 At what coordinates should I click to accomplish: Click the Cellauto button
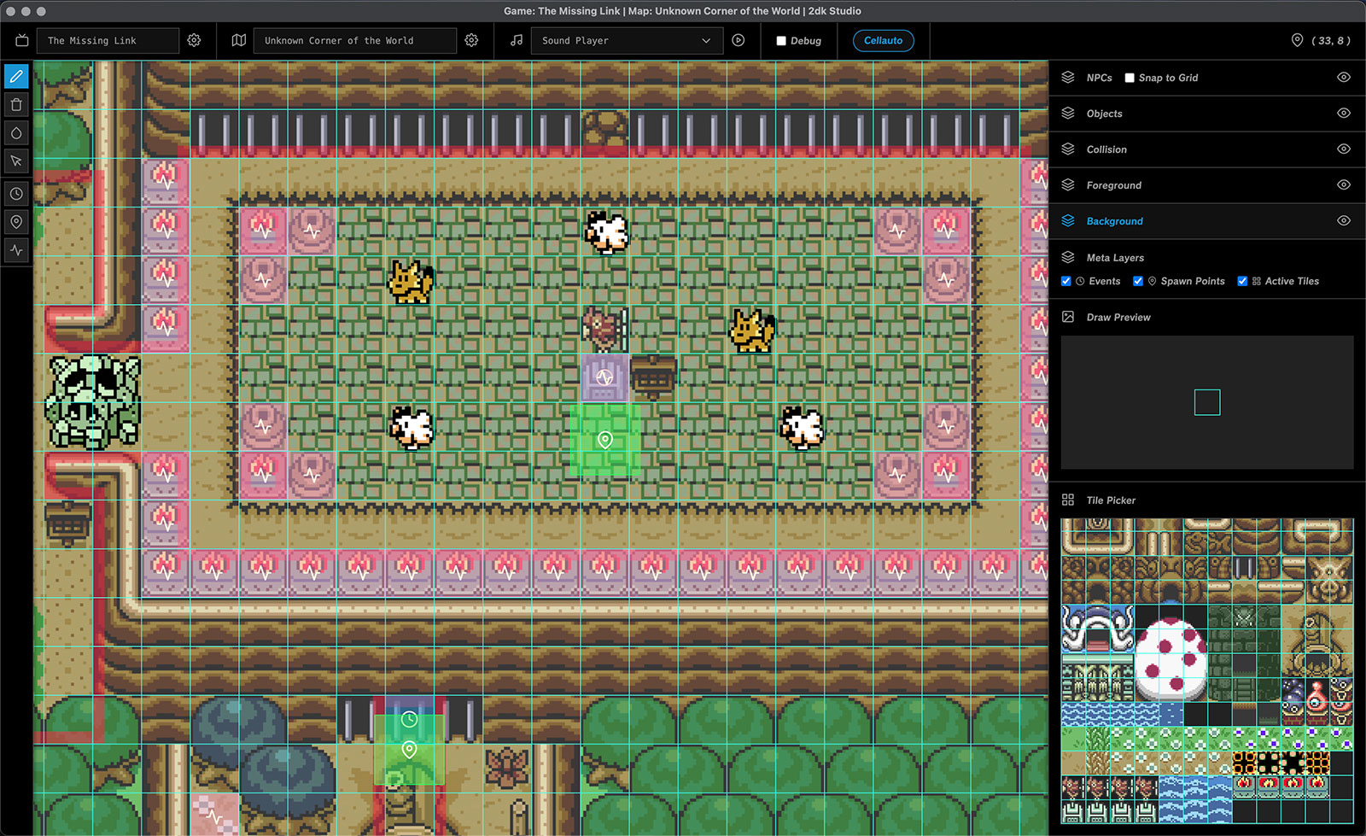(883, 40)
